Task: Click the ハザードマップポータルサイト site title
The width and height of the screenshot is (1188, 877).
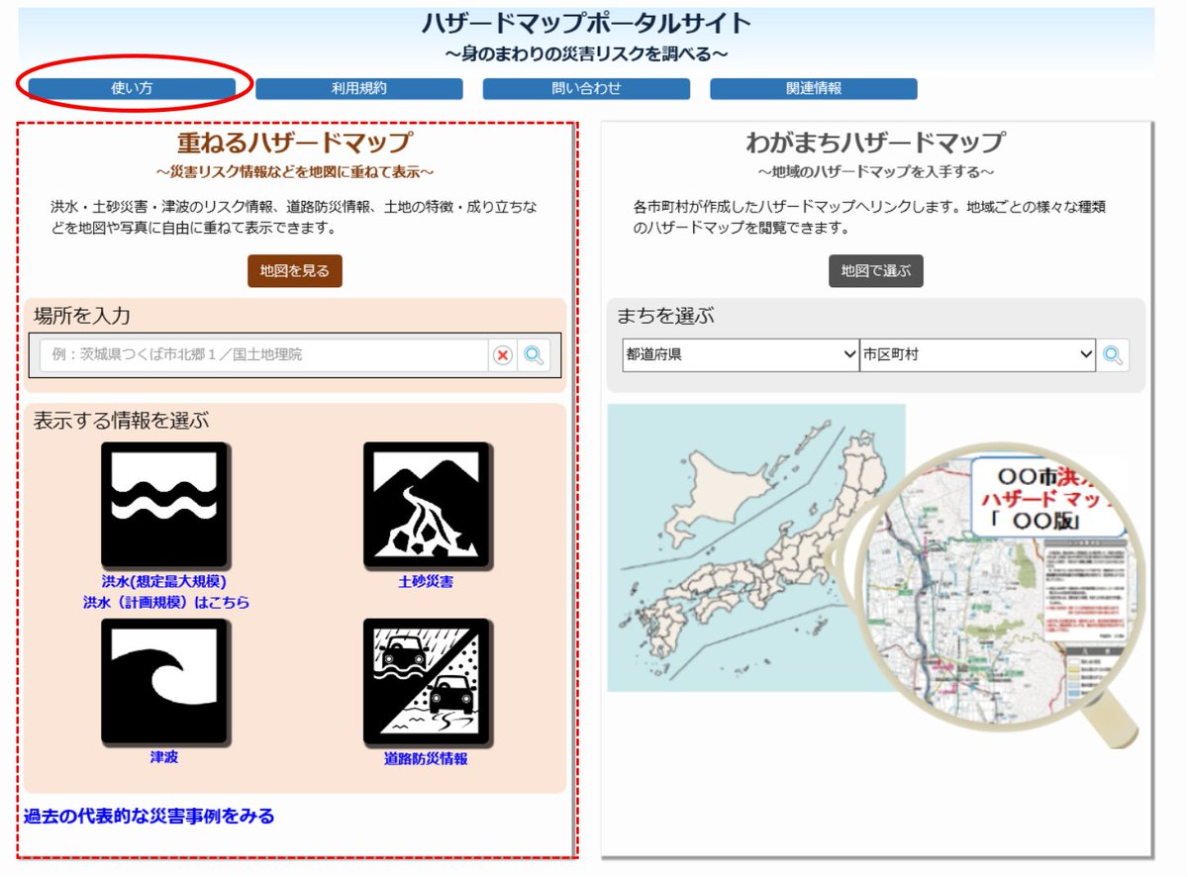Action: (586, 23)
